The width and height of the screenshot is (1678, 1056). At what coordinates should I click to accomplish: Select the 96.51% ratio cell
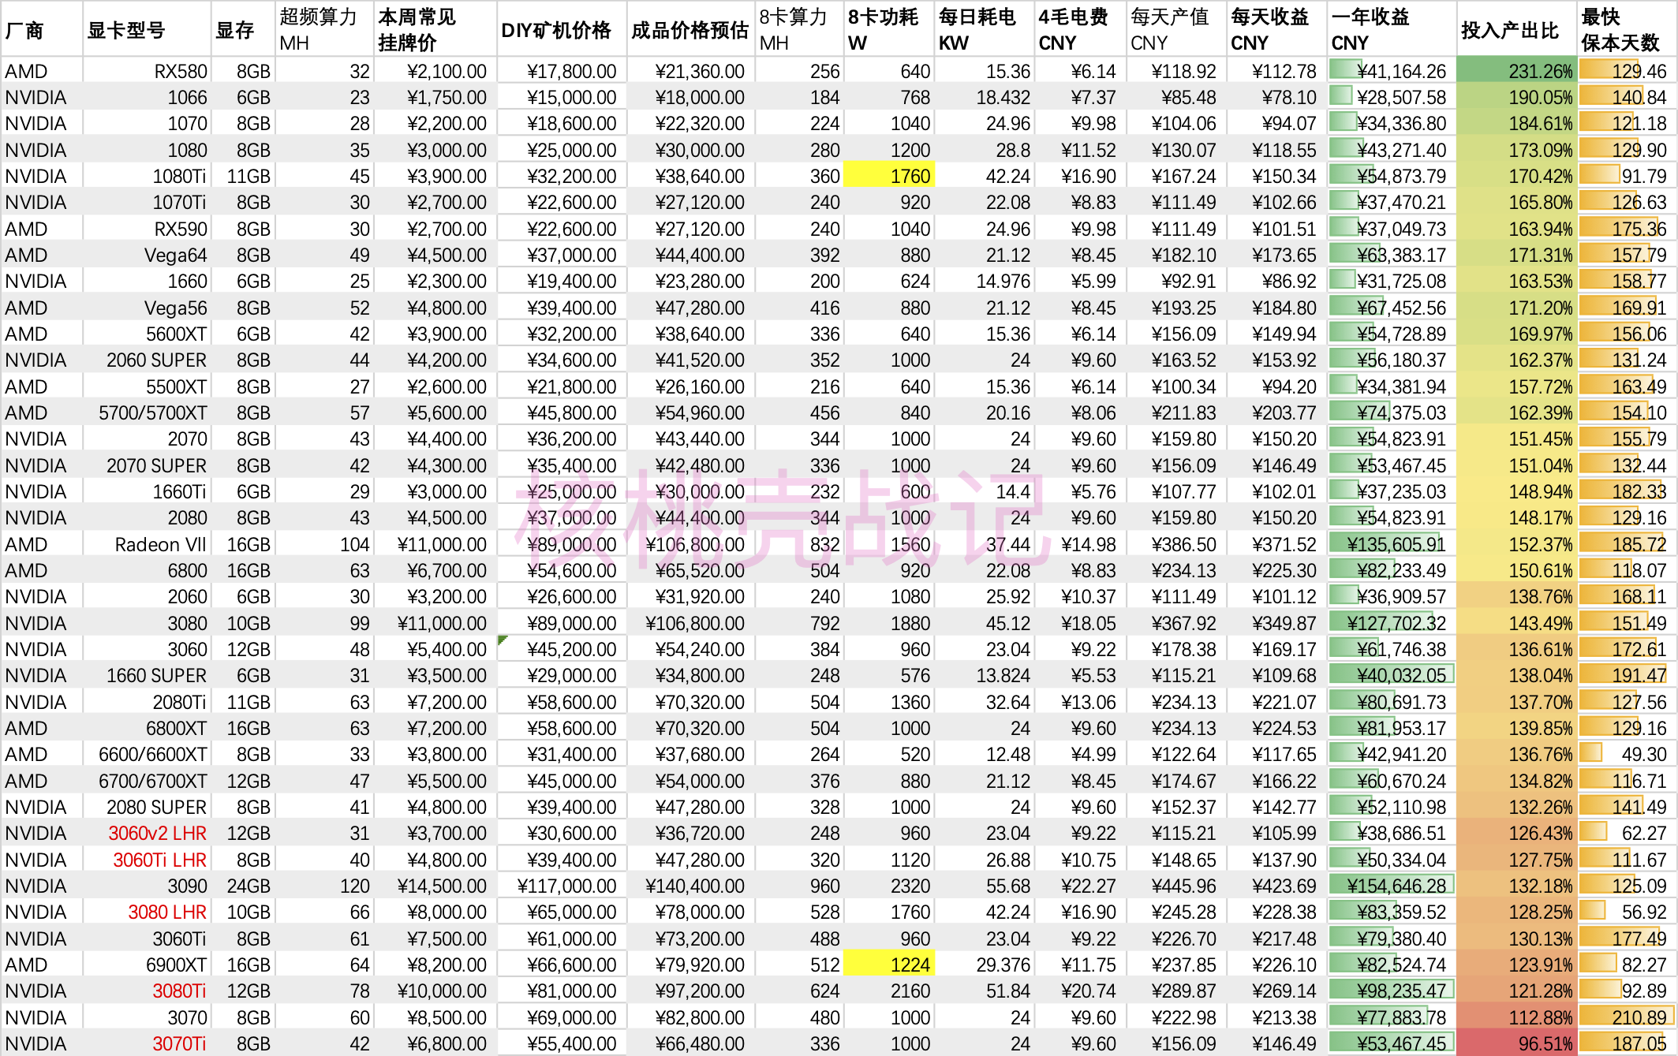(1517, 1043)
